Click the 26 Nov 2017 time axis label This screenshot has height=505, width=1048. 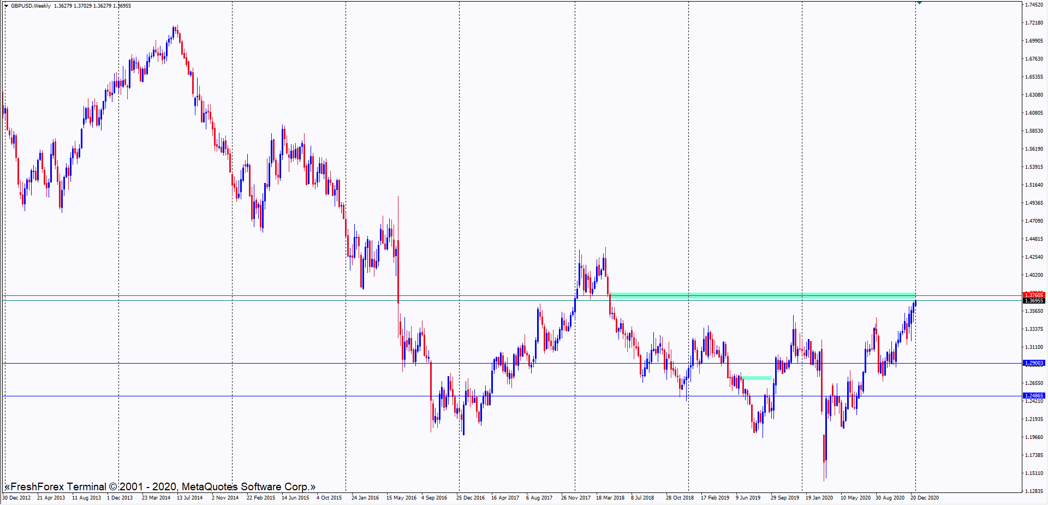click(x=575, y=498)
